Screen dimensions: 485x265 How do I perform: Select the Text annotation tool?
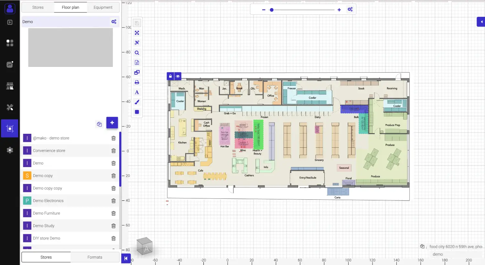(x=137, y=92)
